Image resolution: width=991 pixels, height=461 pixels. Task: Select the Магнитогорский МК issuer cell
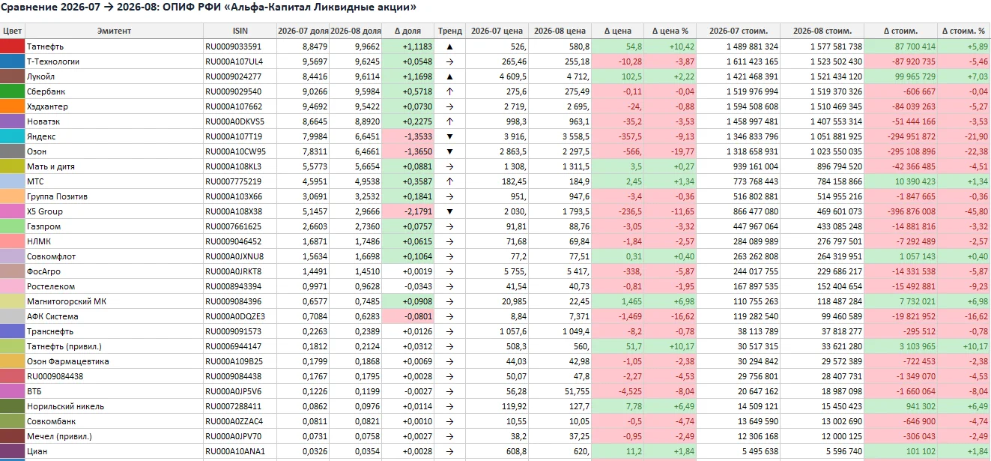tap(114, 301)
